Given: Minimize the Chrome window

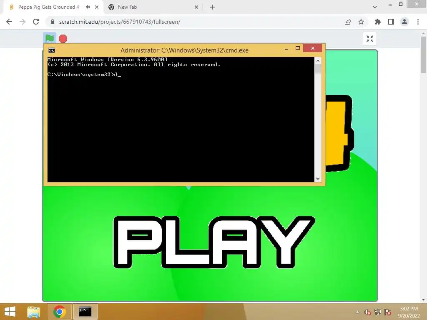Looking at the screenshot, I should (390, 5).
